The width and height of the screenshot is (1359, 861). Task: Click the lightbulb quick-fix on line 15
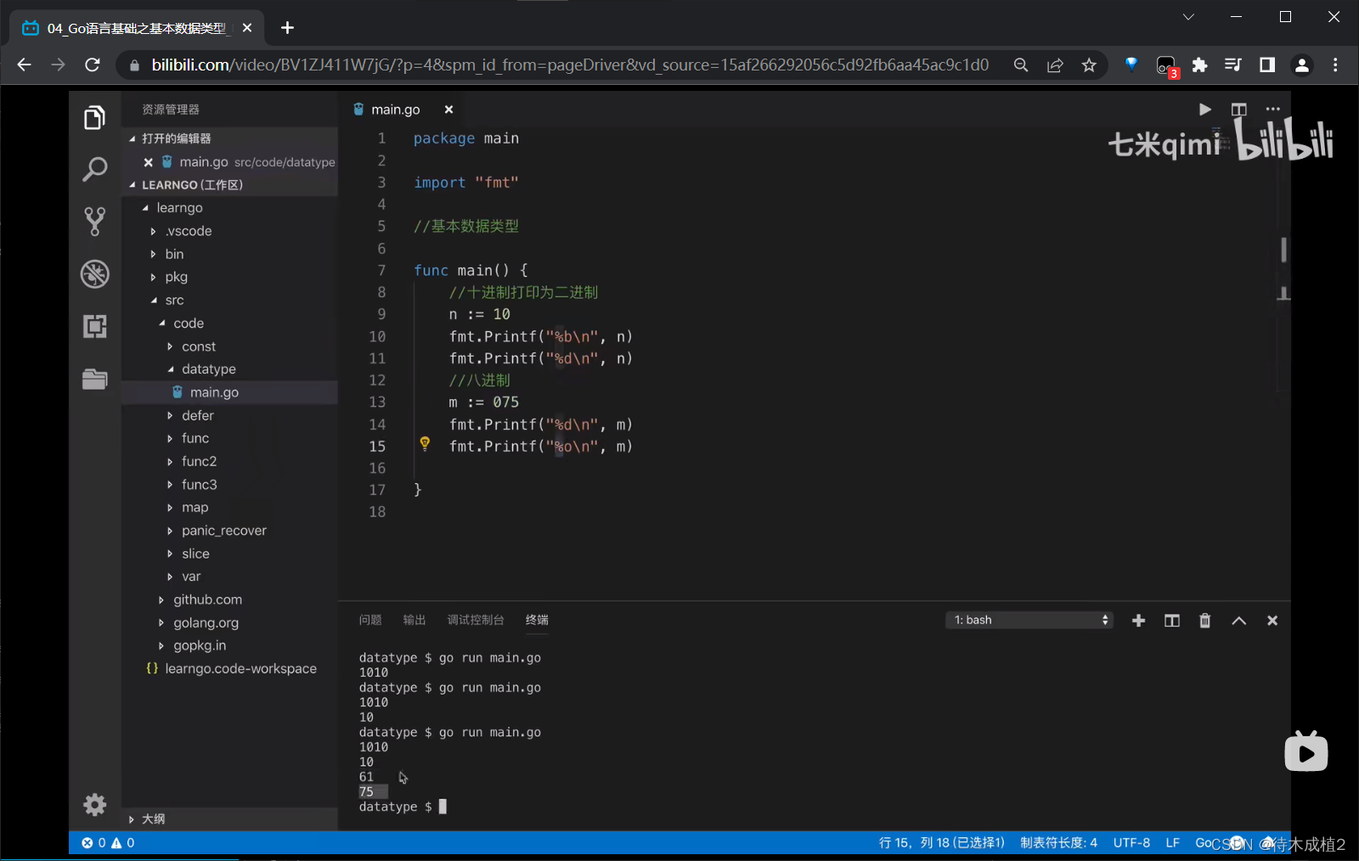tap(425, 443)
